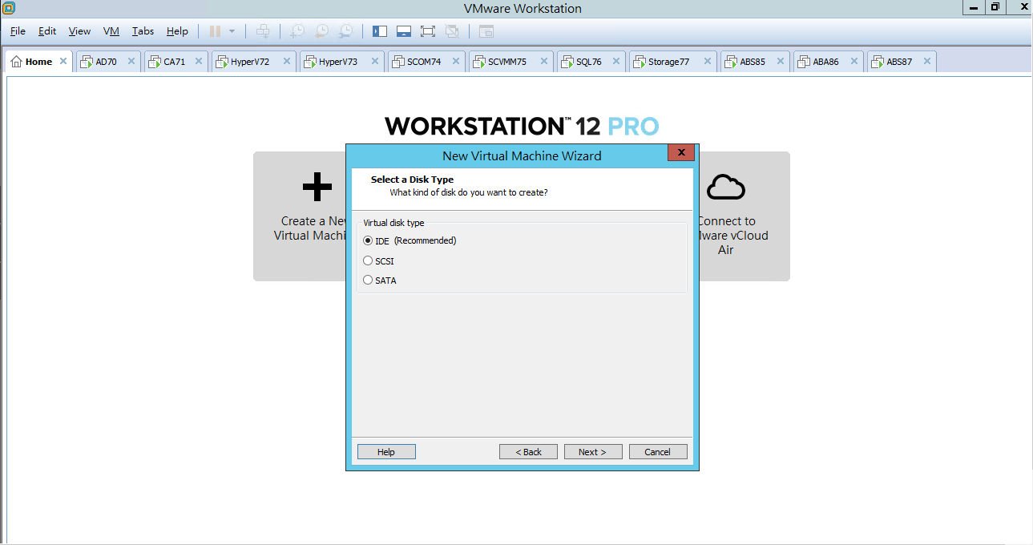Close the HyperV73 tab
1033x545 pixels.
[x=375, y=61]
